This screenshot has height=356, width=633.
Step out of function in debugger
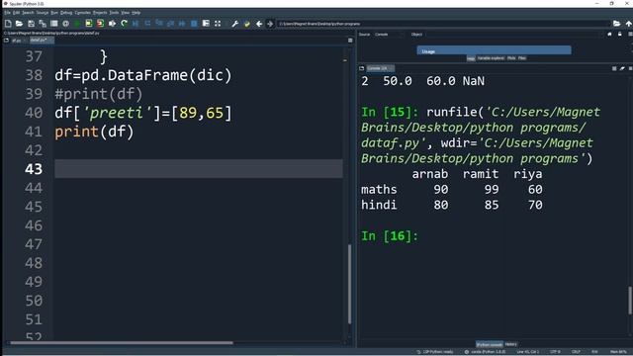(x=171, y=24)
